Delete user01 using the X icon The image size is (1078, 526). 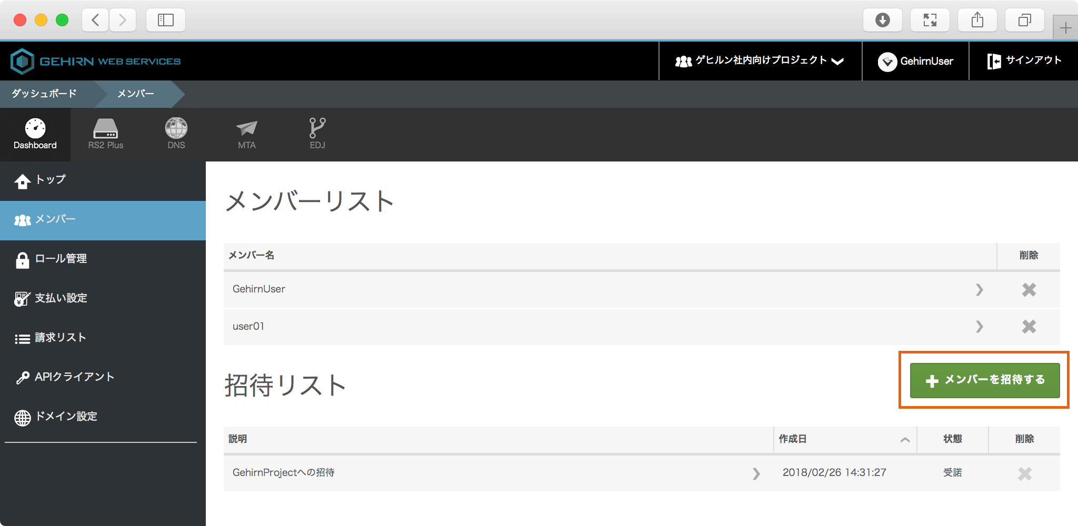1029,327
